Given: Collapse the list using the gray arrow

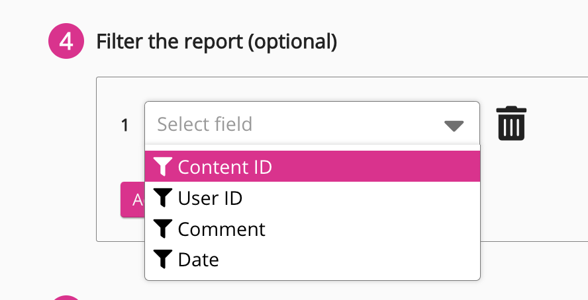Looking at the screenshot, I should click(454, 125).
